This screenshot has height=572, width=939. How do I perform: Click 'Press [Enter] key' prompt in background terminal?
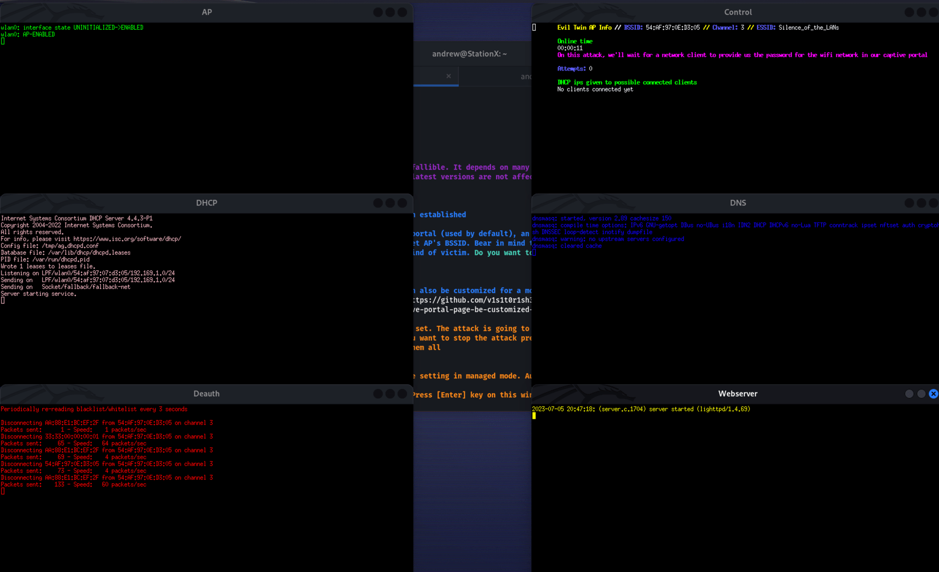coord(473,395)
